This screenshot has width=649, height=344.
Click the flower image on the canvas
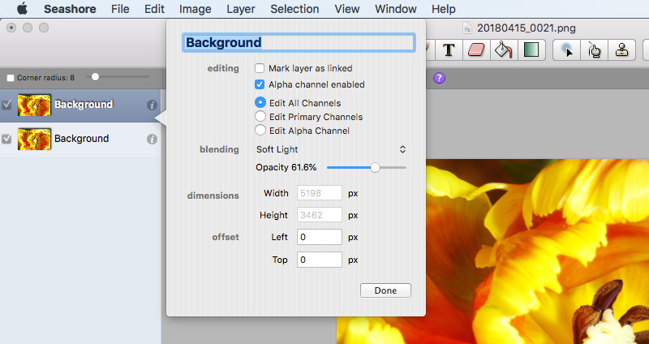pos(538,252)
